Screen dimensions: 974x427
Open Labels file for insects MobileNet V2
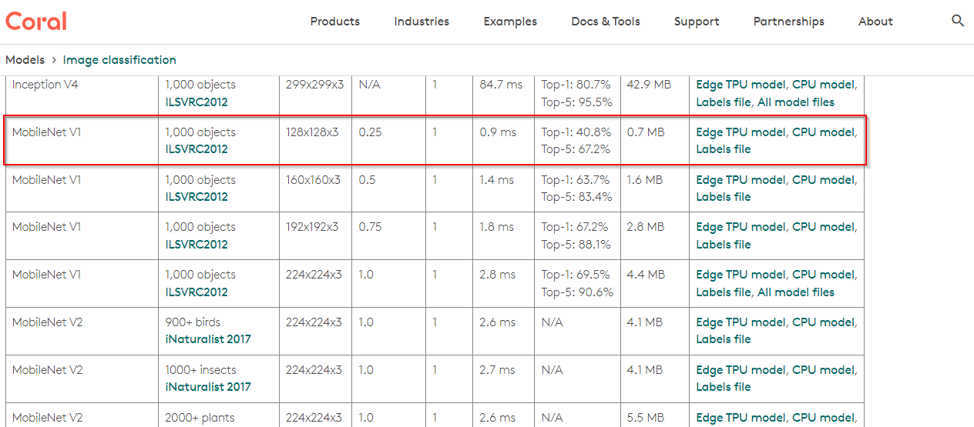tap(724, 387)
